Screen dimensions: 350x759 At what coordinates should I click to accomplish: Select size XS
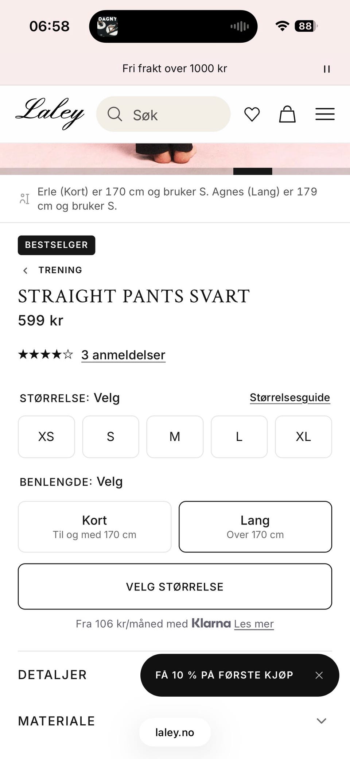[x=46, y=437]
